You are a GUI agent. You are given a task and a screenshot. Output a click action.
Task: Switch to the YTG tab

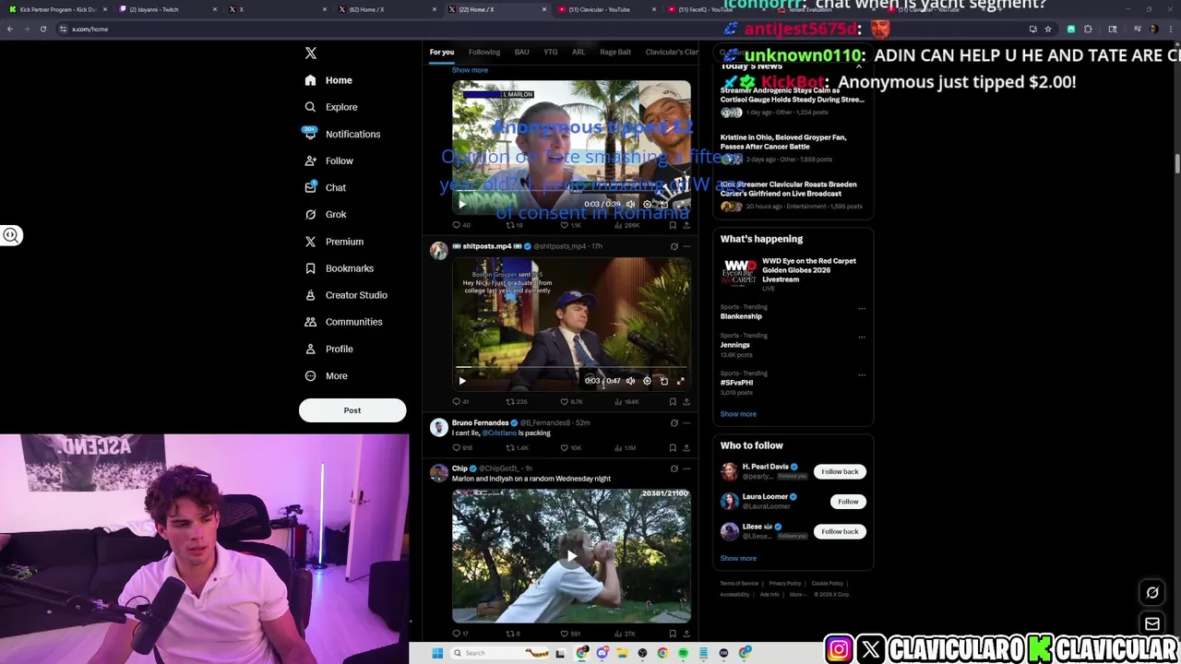click(550, 52)
